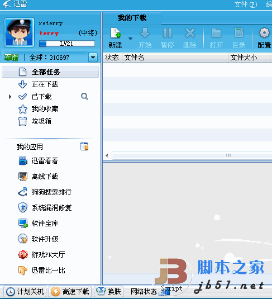272x299 pixels.
Task: Click the username reterry text
Action: coord(51,23)
